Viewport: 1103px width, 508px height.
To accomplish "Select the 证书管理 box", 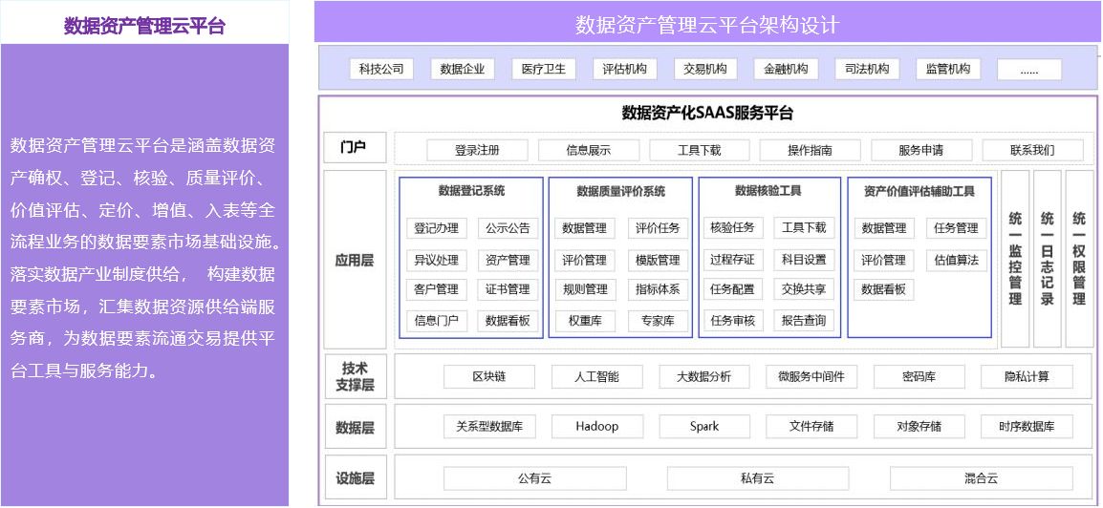I will [x=508, y=288].
